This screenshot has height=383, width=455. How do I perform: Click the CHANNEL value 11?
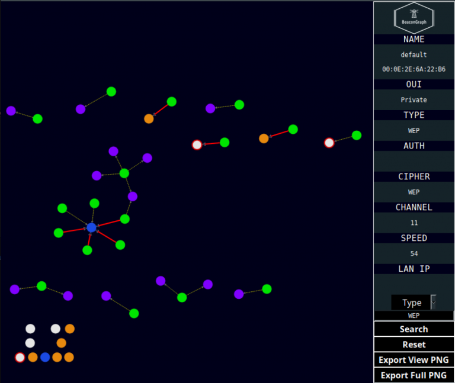tap(414, 223)
